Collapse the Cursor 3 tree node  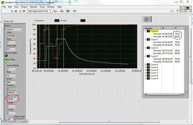[x=146, y=56]
